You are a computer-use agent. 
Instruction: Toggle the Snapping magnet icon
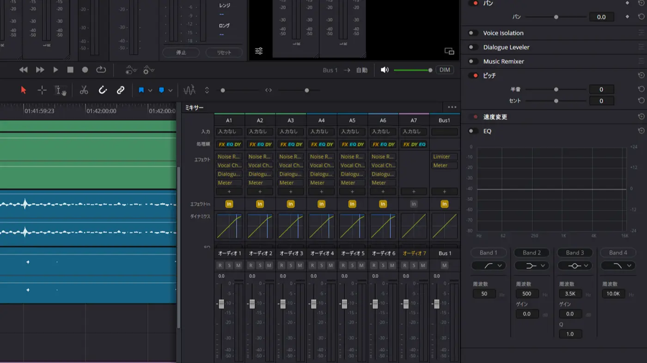pos(103,90)
